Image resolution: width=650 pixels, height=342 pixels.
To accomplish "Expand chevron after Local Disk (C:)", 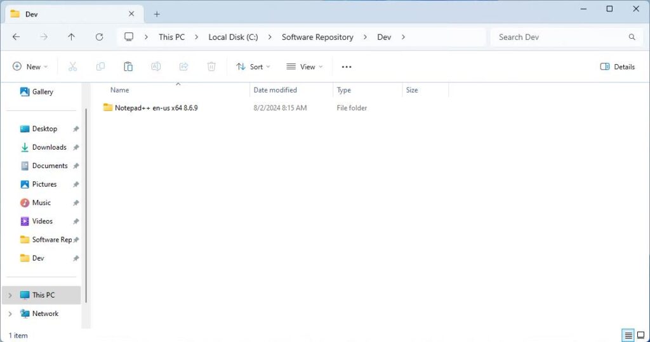I will point(270,37).
